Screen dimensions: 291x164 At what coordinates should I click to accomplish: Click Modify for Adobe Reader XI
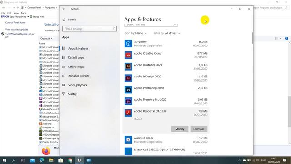pos(180,129)
